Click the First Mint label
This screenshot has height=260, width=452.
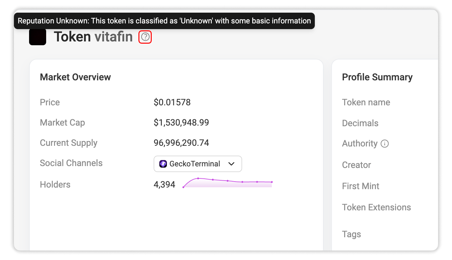click(x=360, y=186)
